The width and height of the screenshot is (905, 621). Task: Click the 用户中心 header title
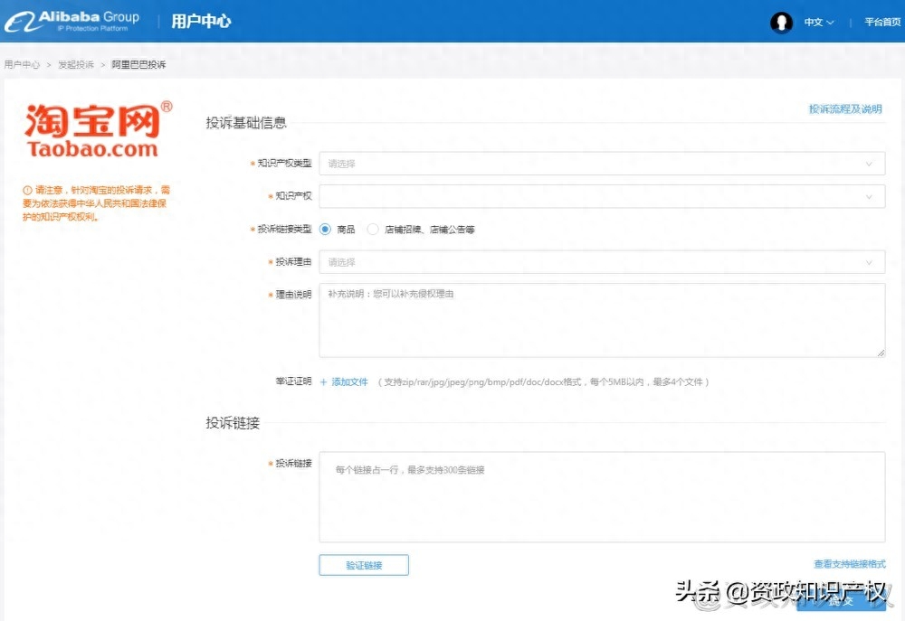[201, 22]
